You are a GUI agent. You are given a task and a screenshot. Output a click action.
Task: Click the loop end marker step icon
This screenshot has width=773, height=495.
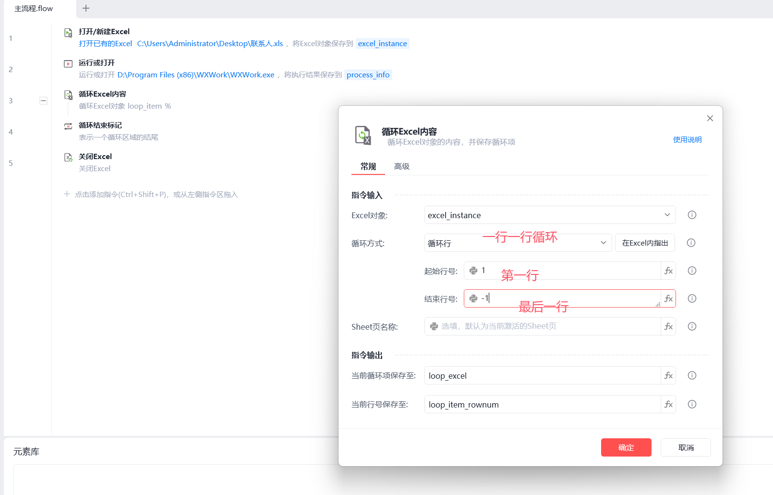pos(68,126)
